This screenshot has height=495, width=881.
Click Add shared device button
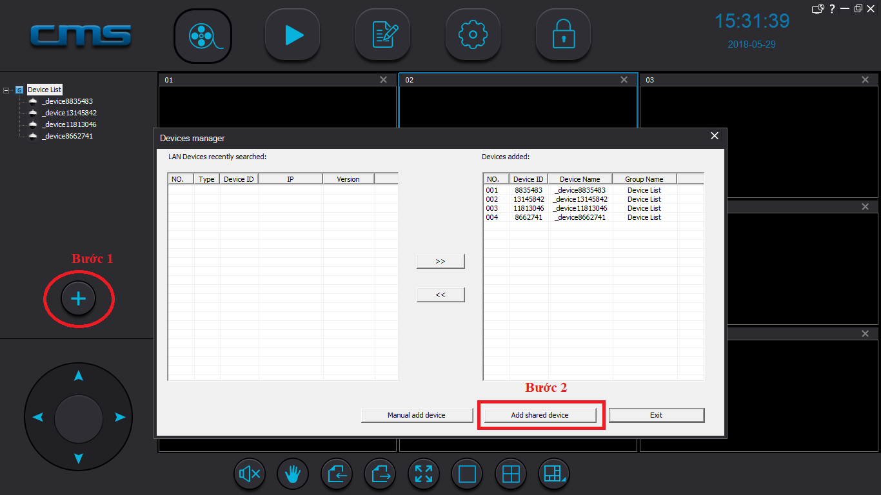[540, 415]
